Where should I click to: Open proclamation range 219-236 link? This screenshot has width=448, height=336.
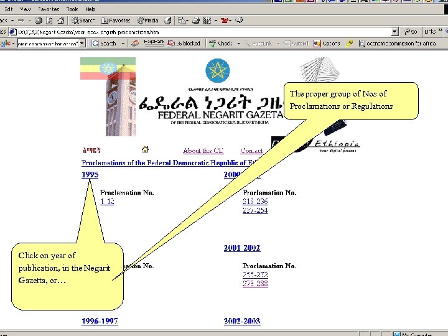point(255,202)
